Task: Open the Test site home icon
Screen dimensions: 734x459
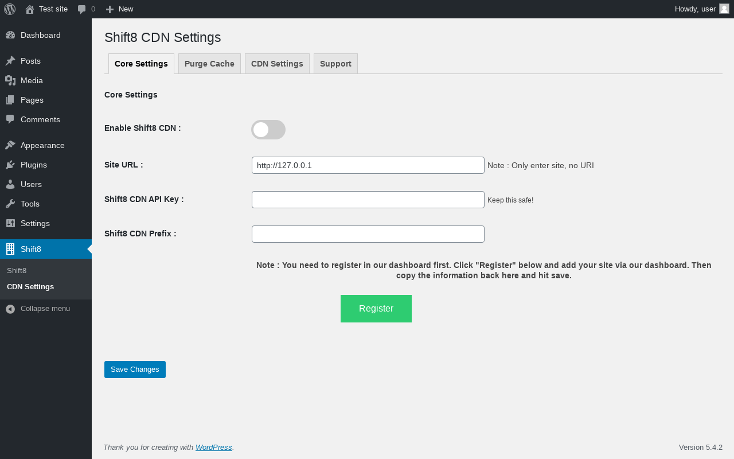Action: pos(30,9)
